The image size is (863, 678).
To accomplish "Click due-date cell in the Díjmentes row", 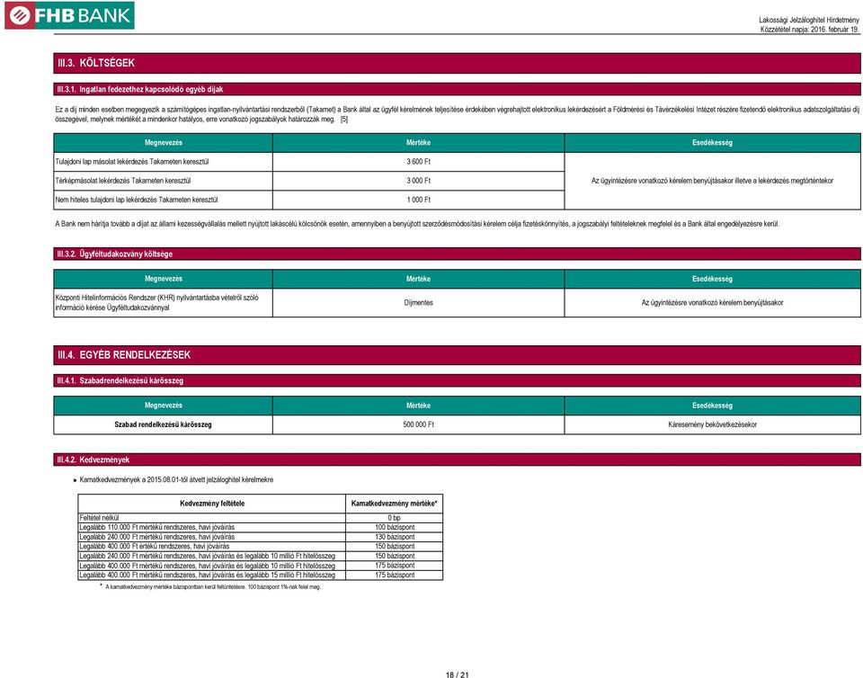I will [712, 303].
